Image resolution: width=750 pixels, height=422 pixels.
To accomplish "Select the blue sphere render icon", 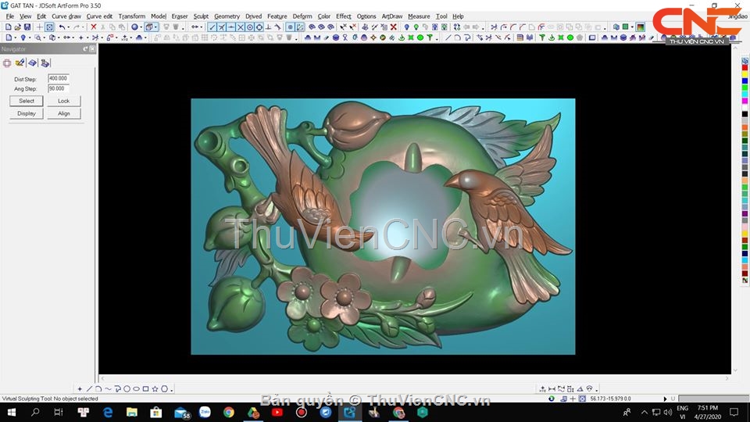I will (134, 27).
